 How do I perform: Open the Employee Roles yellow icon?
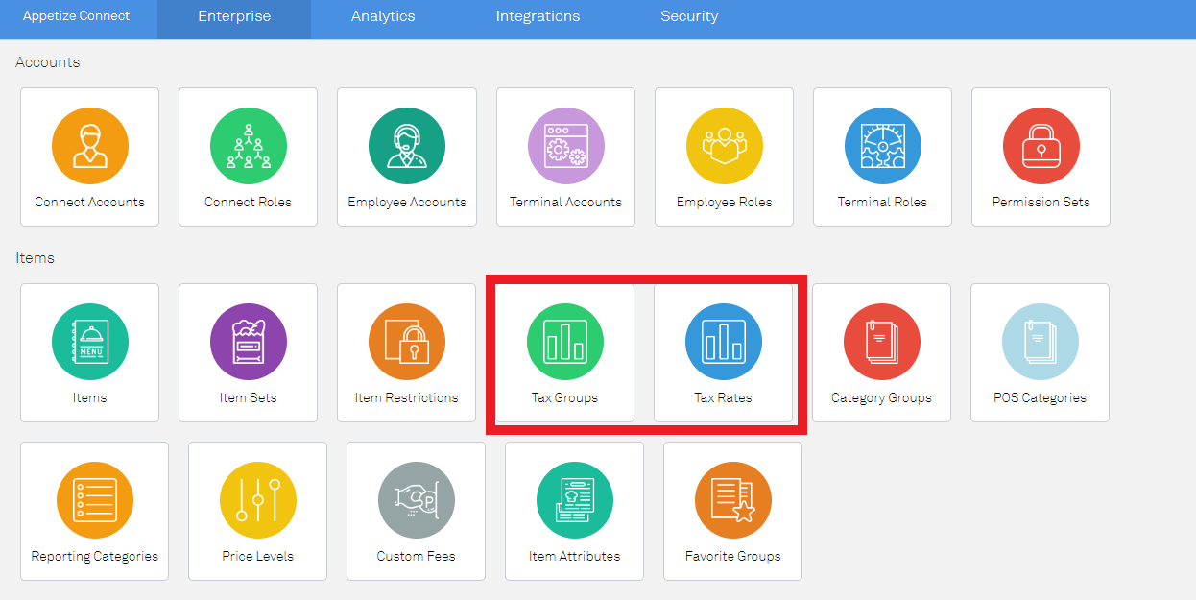tap(725, 146)
